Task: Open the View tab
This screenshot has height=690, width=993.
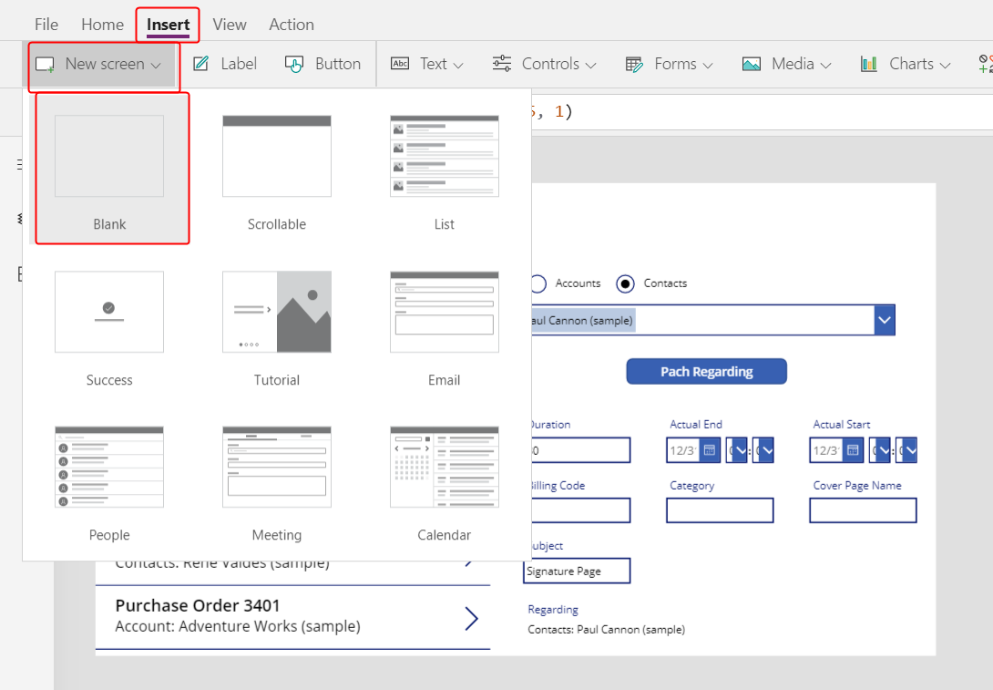Action: 230,24
